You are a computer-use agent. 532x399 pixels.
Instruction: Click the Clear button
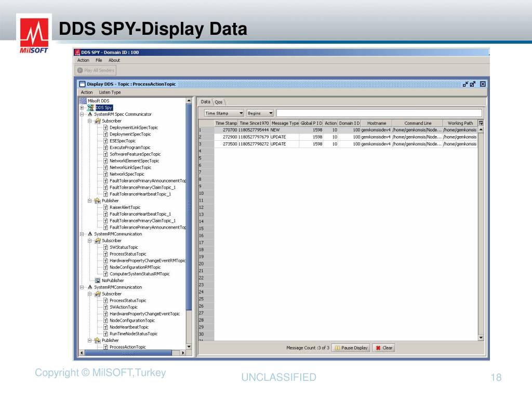pyautogui.click(x=384, y=348)
